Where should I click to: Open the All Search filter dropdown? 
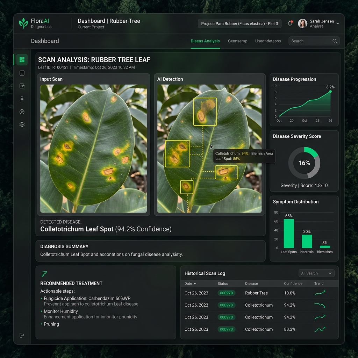coord(316,273)
